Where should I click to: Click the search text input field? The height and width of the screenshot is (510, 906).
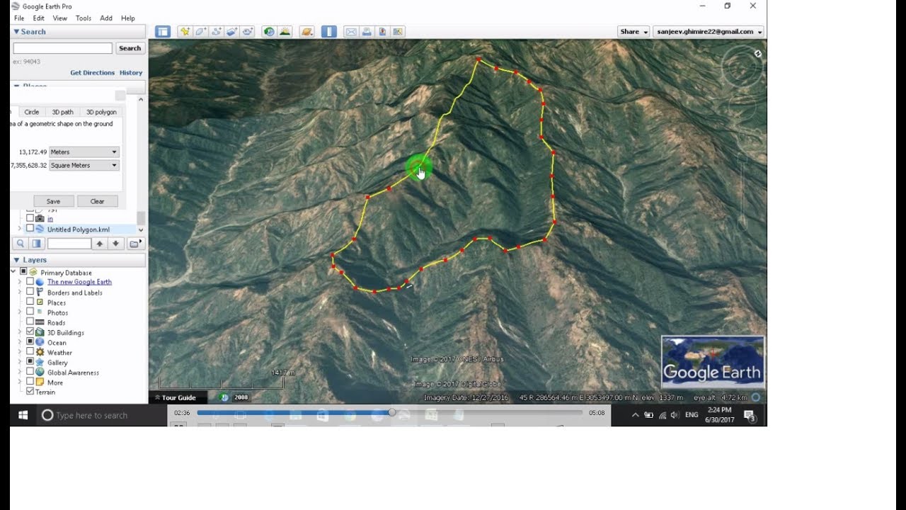(x=62, y=48)
